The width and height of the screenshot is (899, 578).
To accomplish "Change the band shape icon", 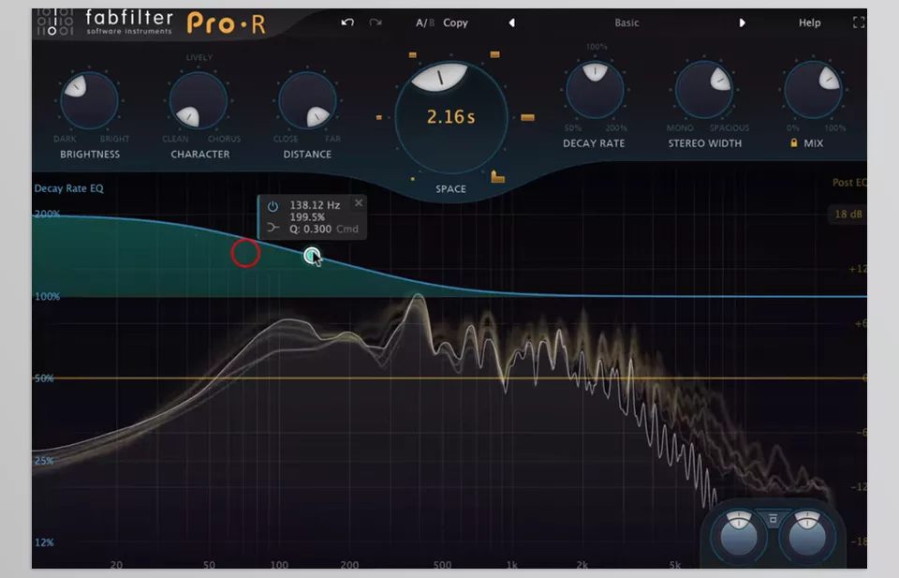I will [x=273, y=229].
